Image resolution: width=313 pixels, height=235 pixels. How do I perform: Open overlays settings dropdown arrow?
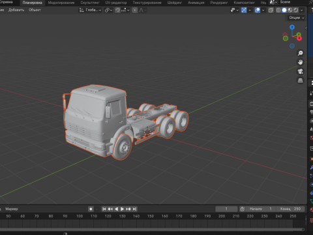point(263,10)
